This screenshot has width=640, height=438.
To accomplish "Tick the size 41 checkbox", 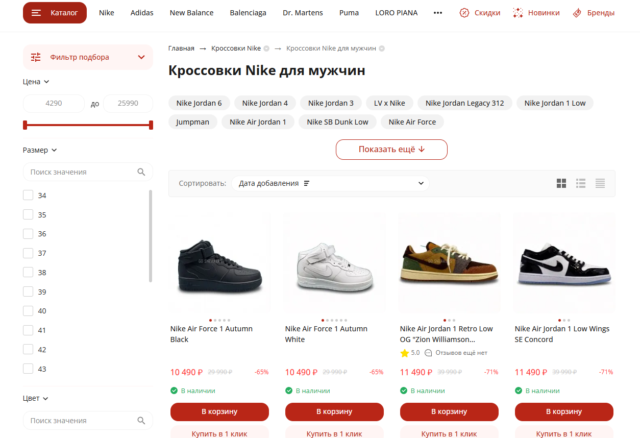I will 28,330.
